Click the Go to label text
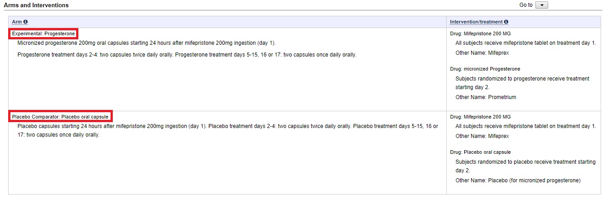This screenshot has width=607, height=204. pos(526,5)
